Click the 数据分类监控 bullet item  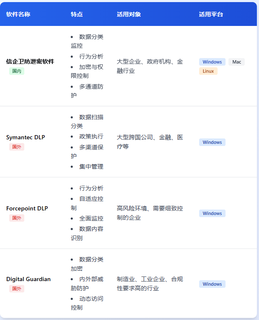tap(87, 41)
